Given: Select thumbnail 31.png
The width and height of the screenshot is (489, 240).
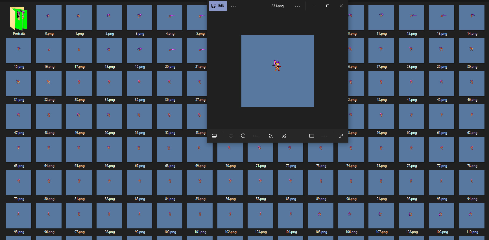Looking at the screenshot, I should 19,84.
